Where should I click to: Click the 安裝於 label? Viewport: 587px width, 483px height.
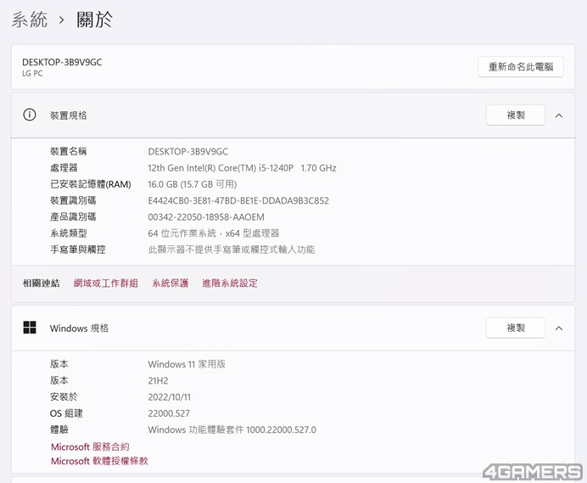[x=64, y=396]
